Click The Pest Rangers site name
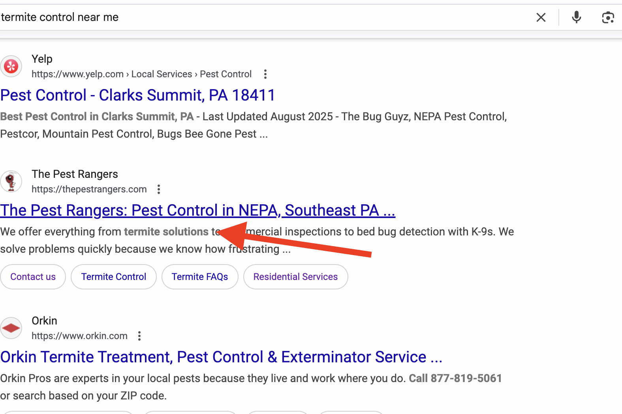 (75, 174)
